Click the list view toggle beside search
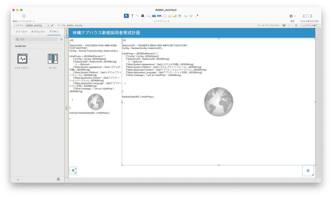Viewport: 332px width, 197px height. [x=61, y=39]
